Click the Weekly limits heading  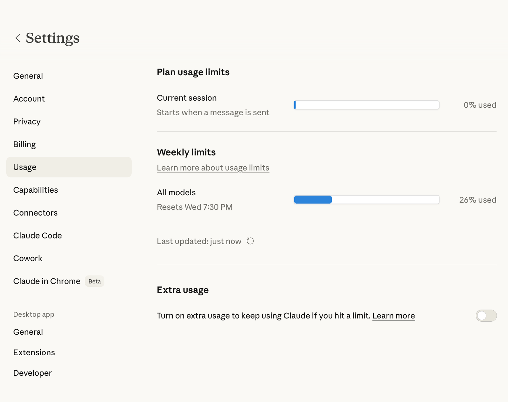tap(186, 152)
